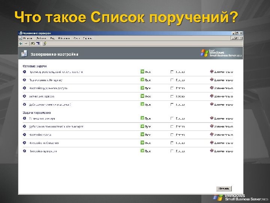Click the task text Настройка архивации
The width and height of the screenshot is (270, 203).
point(43,151)
